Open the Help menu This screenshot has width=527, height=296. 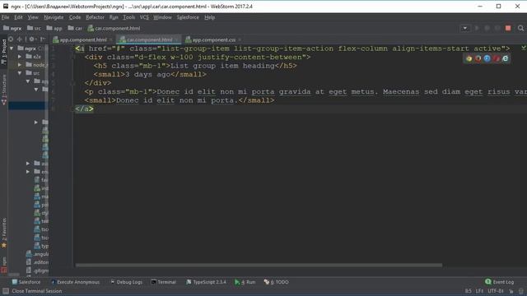[209, 17]
